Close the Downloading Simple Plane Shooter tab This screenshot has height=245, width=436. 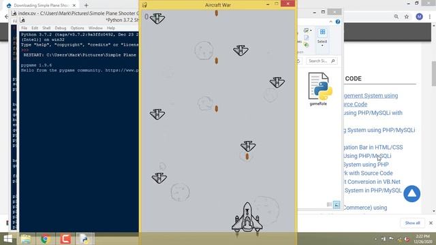click(74, 5)
